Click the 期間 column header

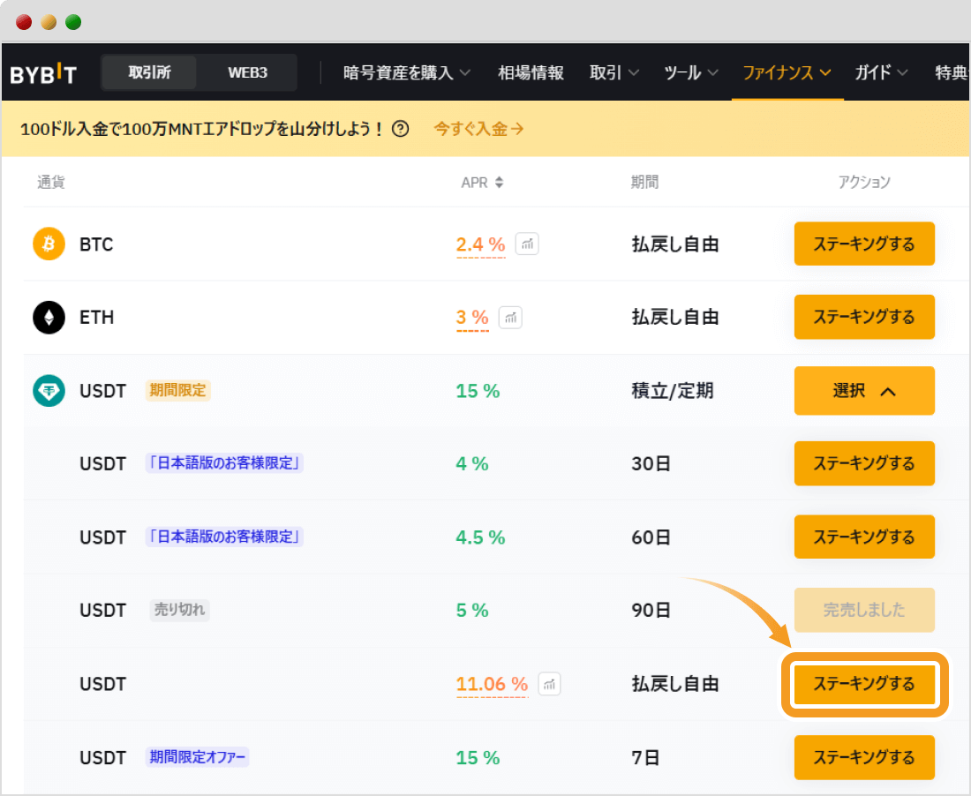click(644, 182)
